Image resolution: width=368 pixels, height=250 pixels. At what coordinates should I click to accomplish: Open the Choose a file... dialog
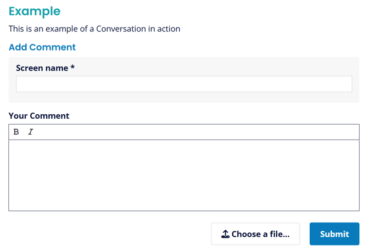255,234
